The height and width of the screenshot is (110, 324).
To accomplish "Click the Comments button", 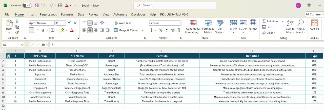I will (x=315, y=14).
